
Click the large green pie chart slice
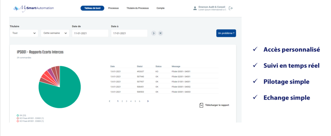[63, 94]
